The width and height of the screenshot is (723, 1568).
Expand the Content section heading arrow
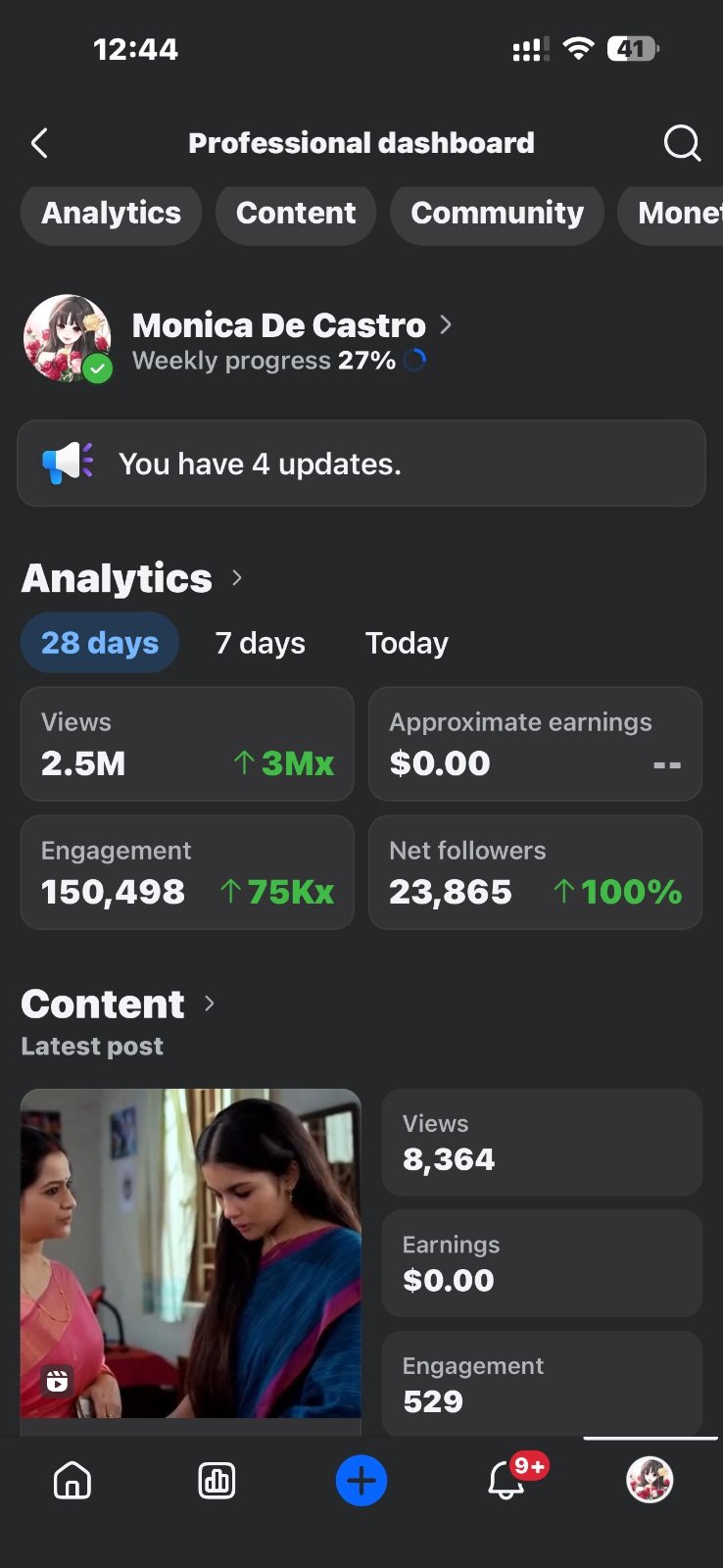(x=210, y=1004)
